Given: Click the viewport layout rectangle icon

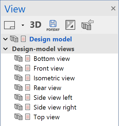Looking at the screenshot, I should pyautogui.click(x=9, y=25).
